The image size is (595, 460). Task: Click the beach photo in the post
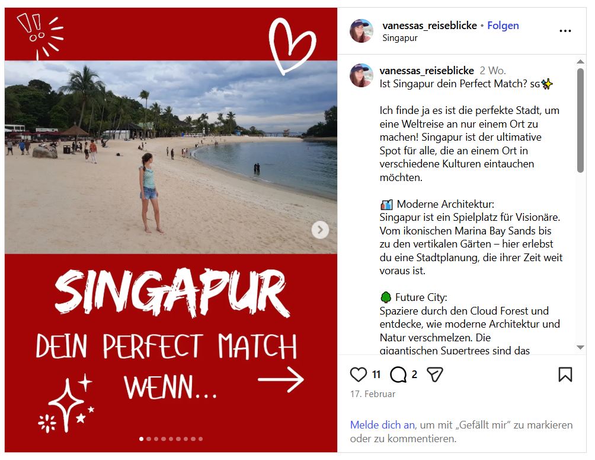[171, 157]
